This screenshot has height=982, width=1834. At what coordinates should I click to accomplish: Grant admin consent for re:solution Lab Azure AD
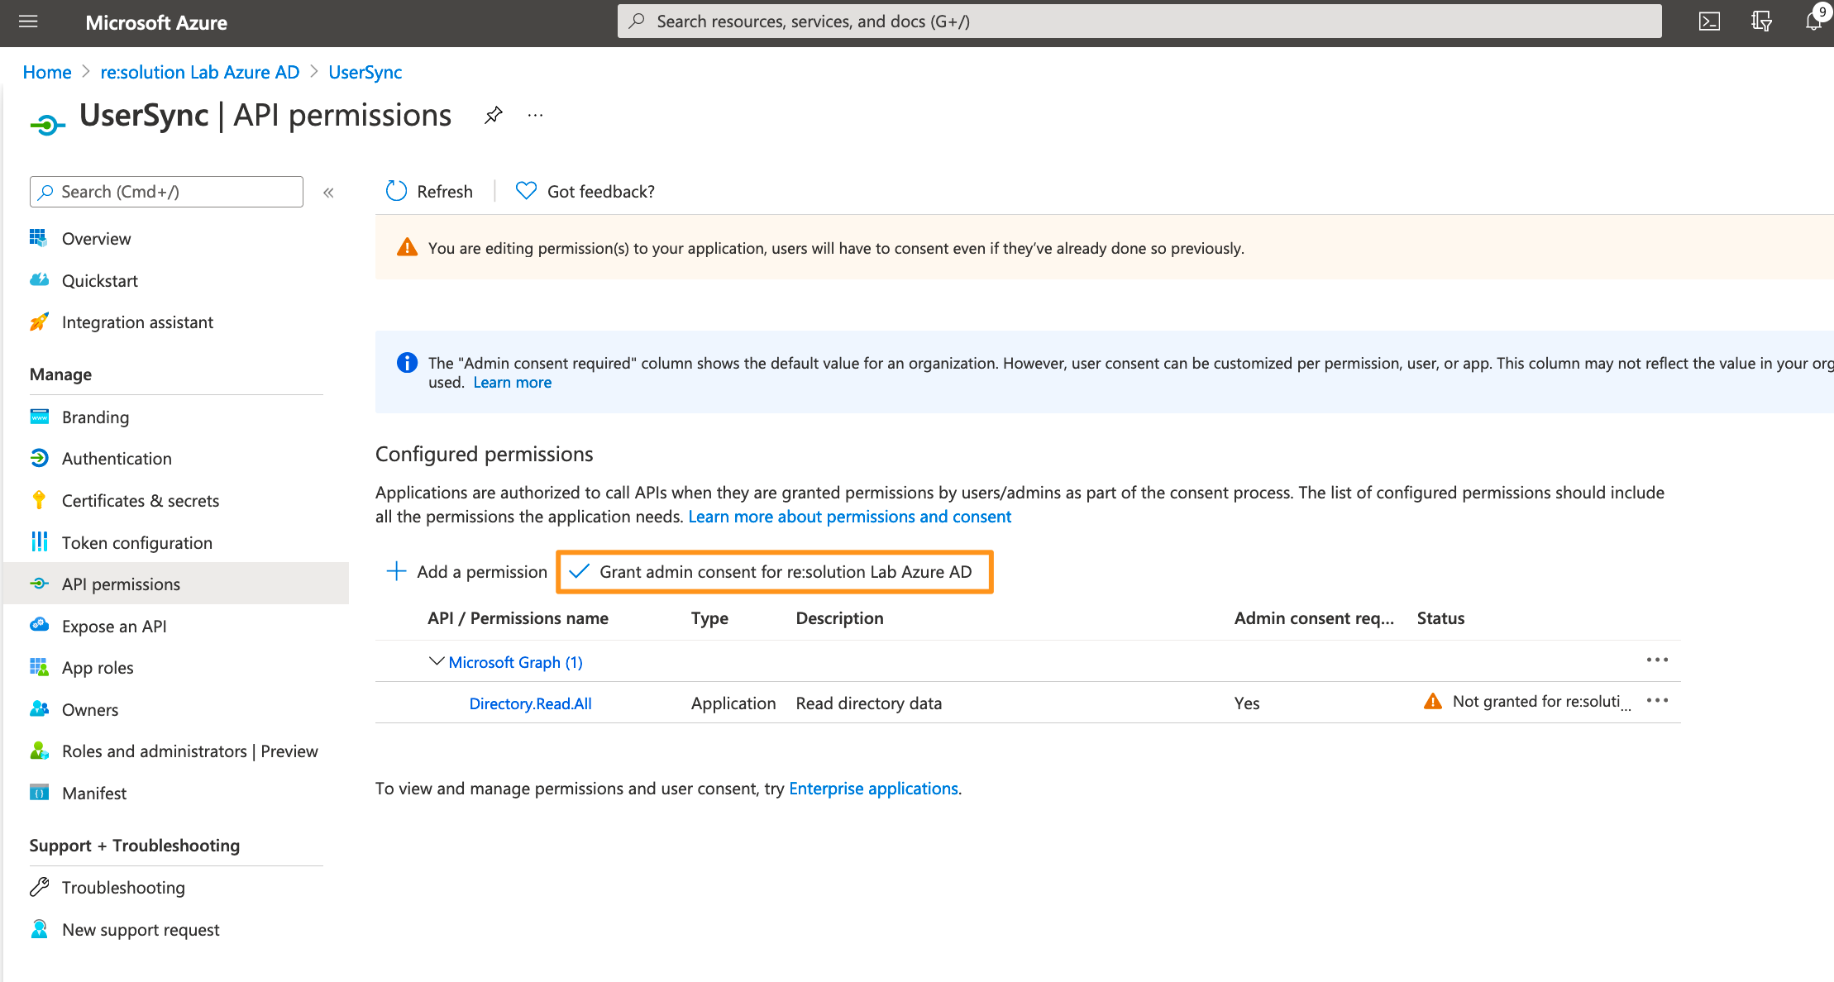pyautogui.click(x=775, y=572)
